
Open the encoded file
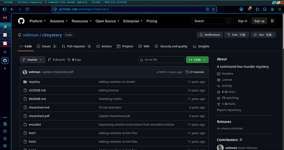[35, 125]
